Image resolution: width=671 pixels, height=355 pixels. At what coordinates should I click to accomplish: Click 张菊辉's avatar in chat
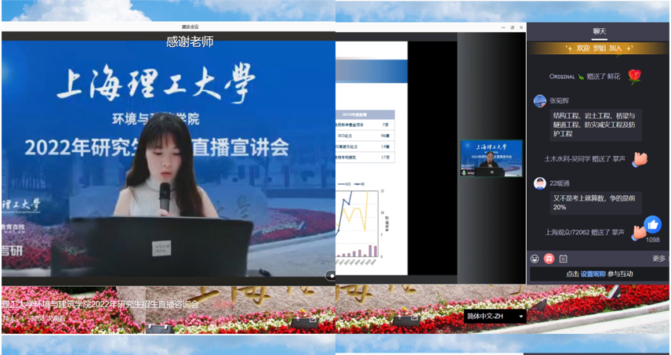point(540,101)
